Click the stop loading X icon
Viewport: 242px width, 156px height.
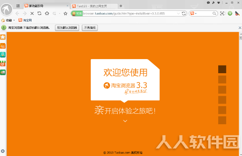pos(32,14)
